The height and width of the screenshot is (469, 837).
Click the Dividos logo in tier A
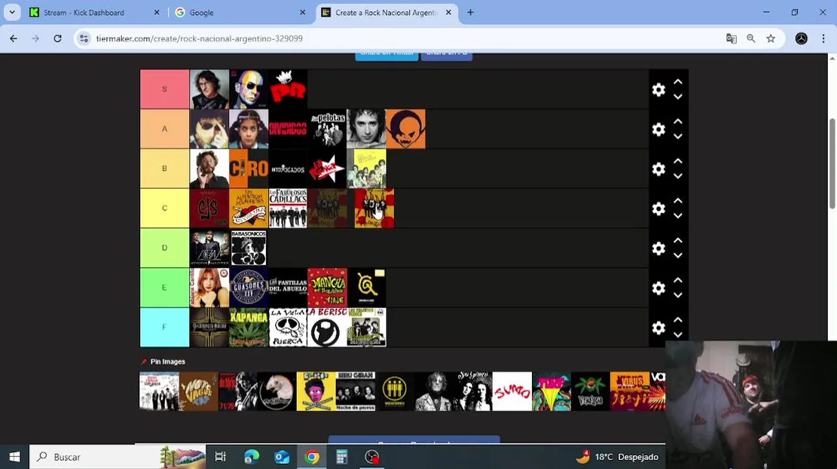[287, 129]
